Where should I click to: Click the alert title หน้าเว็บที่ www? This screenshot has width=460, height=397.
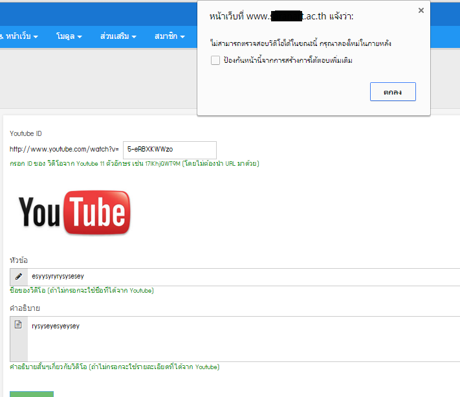point(281,16)
